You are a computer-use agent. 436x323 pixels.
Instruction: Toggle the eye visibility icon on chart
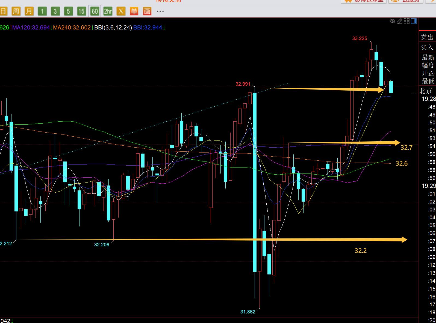tap(392, 21)
